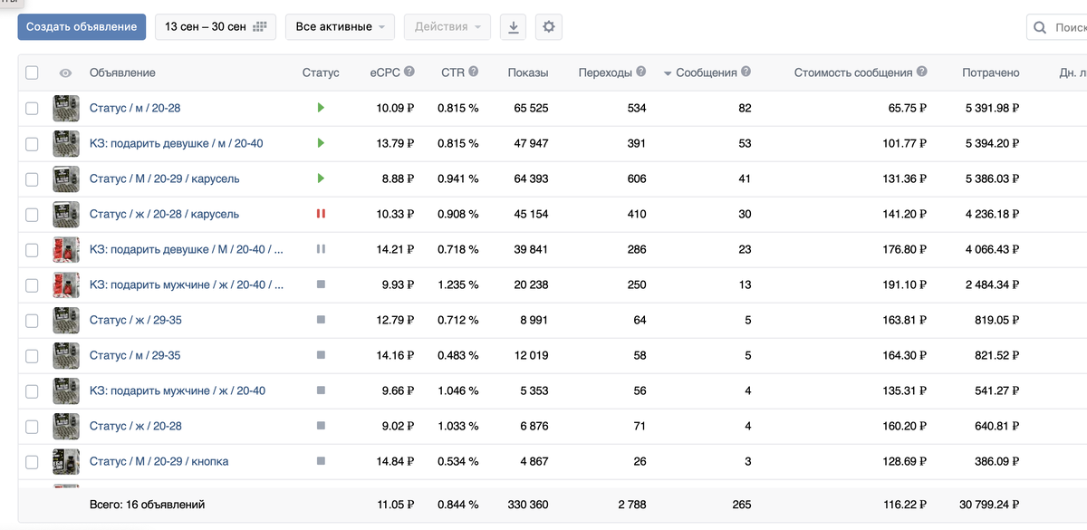Check the box for Статус / М / 20-29 / карусель
This screenshot has height=530, width=1087.
coord(32,178)
